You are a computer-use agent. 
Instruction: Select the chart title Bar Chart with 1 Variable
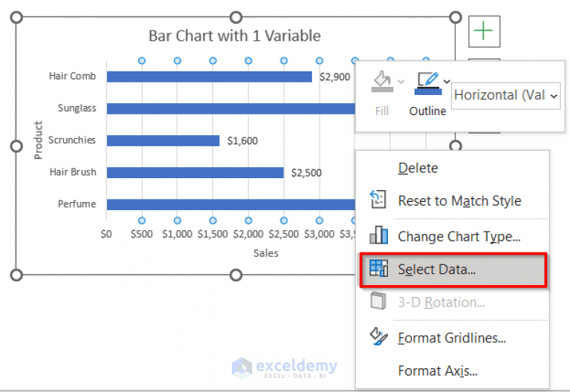[235, 36]
